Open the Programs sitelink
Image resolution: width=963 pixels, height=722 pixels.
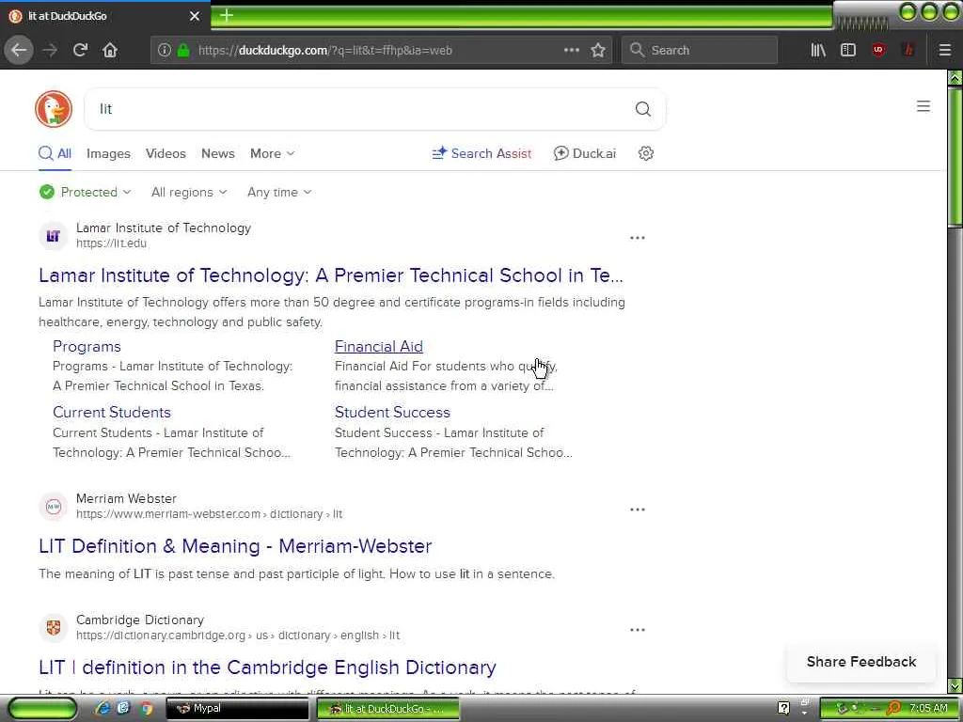(x=87, y=346)
